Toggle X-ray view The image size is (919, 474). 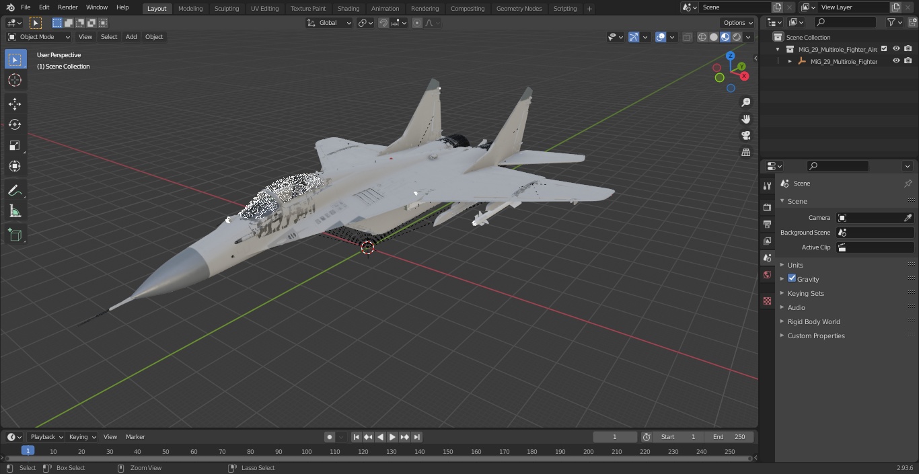[x=687, y=37]
